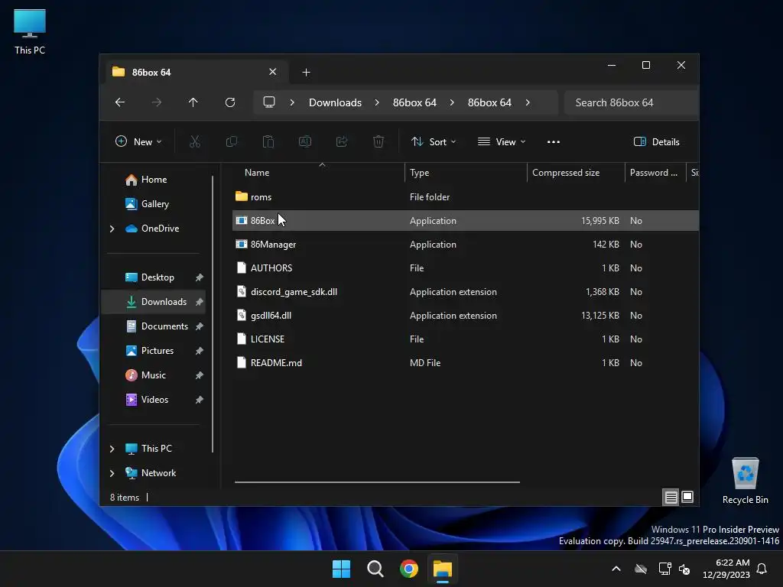Click chevron after Downloads breadcrumb

click(377, 102)
